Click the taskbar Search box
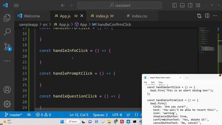Image resolution: width=222 pixels, height=125 pixels. click(73, 122)
